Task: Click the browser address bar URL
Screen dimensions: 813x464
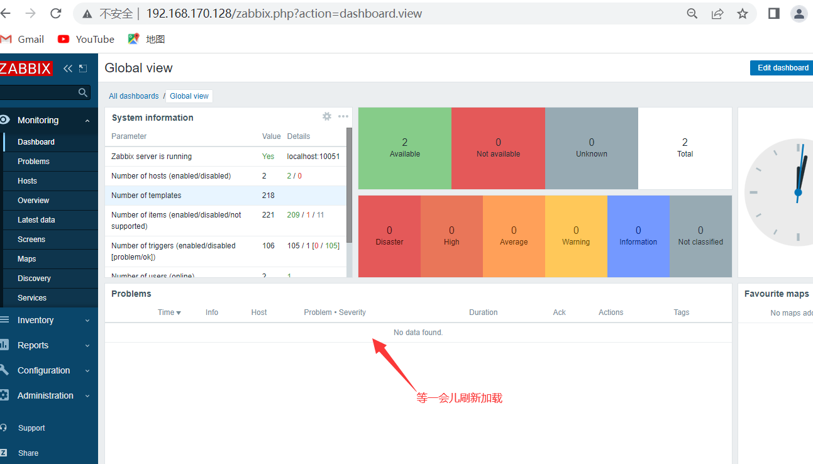Action: [284, 14]
